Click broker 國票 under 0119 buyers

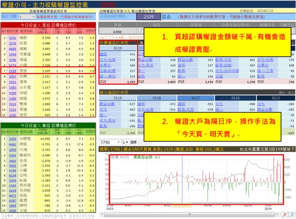[103, 54]
